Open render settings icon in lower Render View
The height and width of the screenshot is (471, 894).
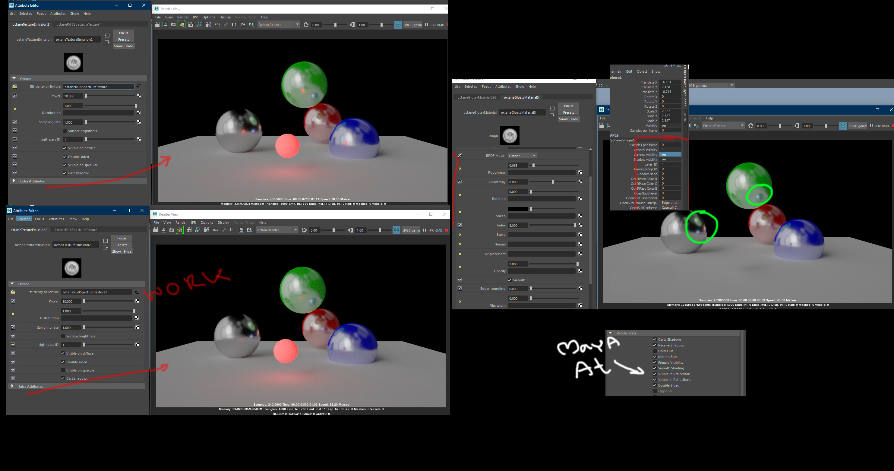click(206, 230)
